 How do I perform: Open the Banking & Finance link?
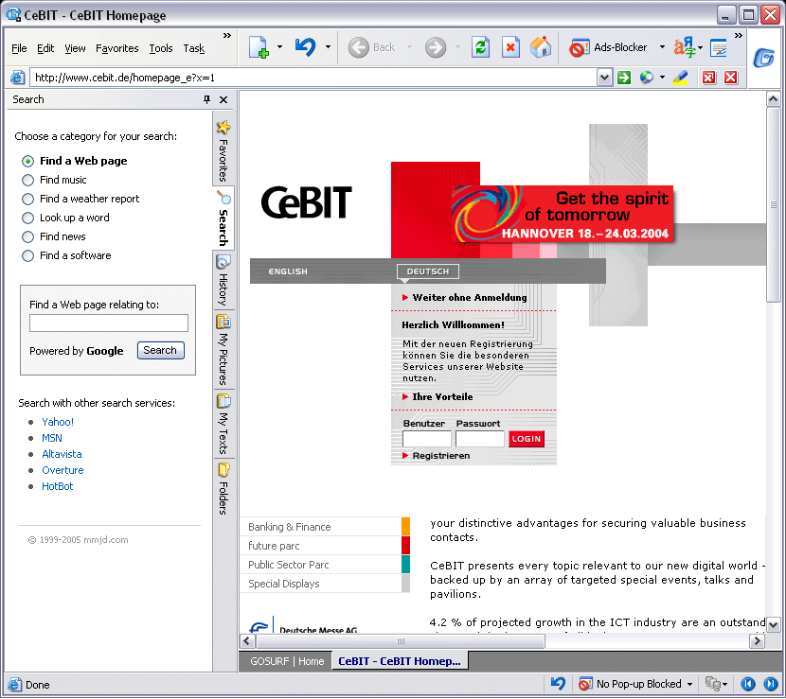[x=289, y=527]
